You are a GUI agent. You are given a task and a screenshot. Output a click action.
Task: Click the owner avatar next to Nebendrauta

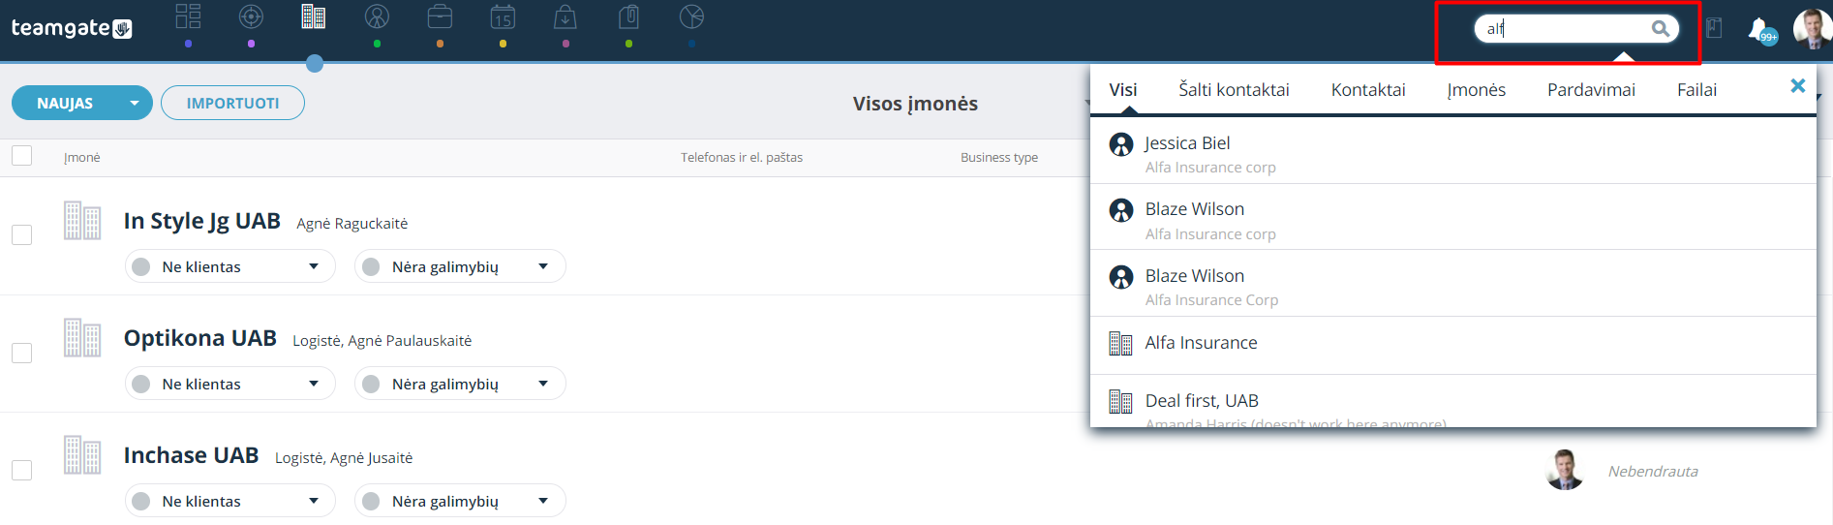pos(1565,470)
